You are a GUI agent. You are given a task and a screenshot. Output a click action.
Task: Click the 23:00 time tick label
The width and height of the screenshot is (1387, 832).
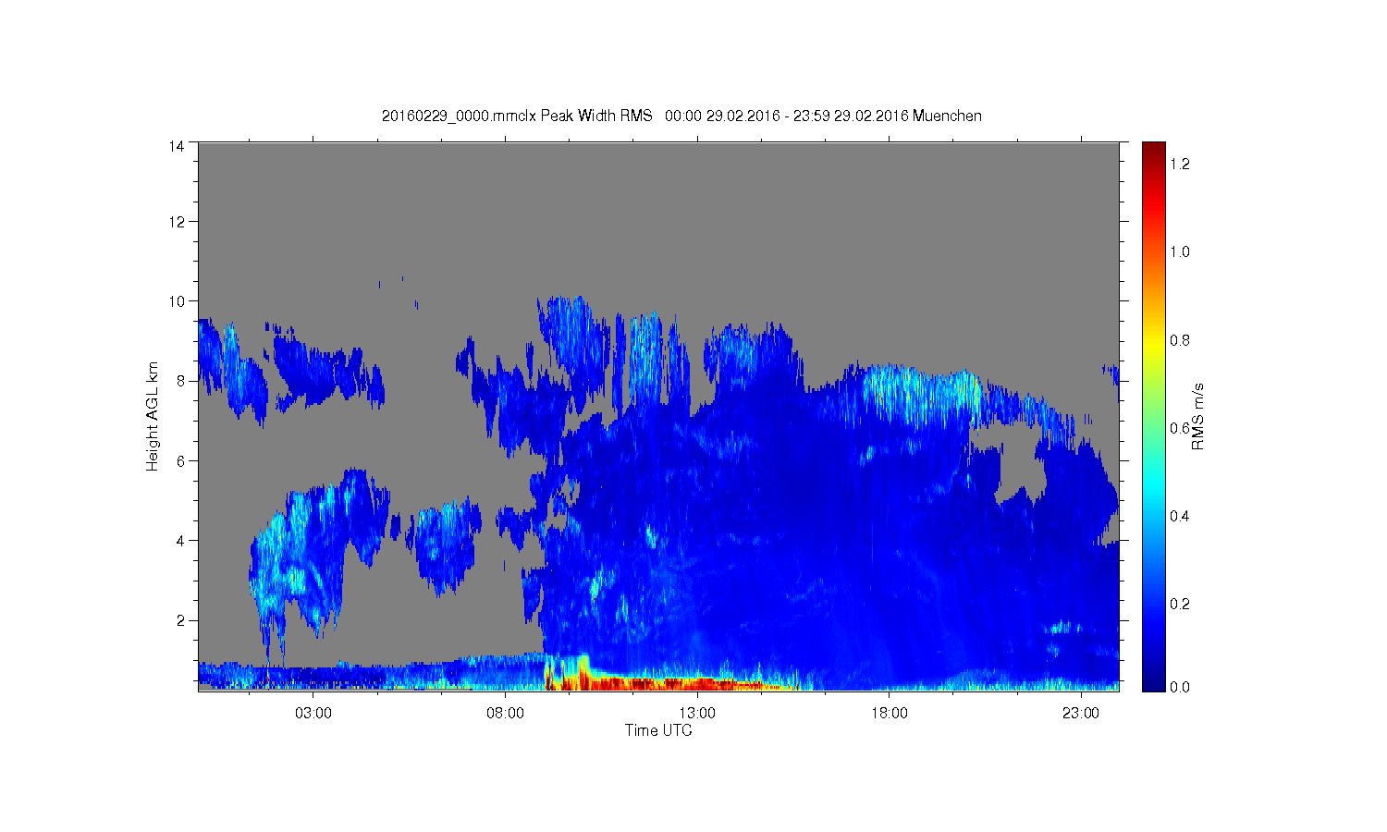(1081, 713)
